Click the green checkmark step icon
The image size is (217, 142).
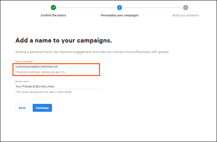click(x=53, y=7)
